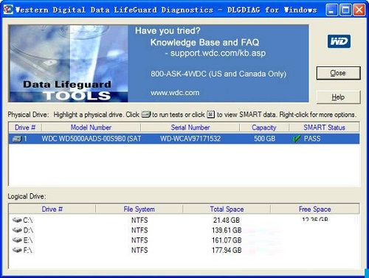The image size is (369, 278).
Task: Click the logical Drive # column header
Action: (52, 209)
